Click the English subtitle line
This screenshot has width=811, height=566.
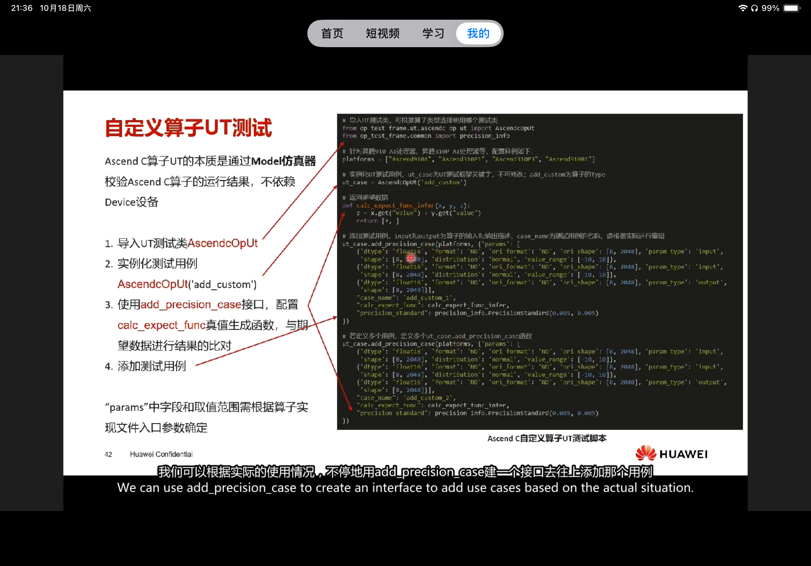click(405, 488)
